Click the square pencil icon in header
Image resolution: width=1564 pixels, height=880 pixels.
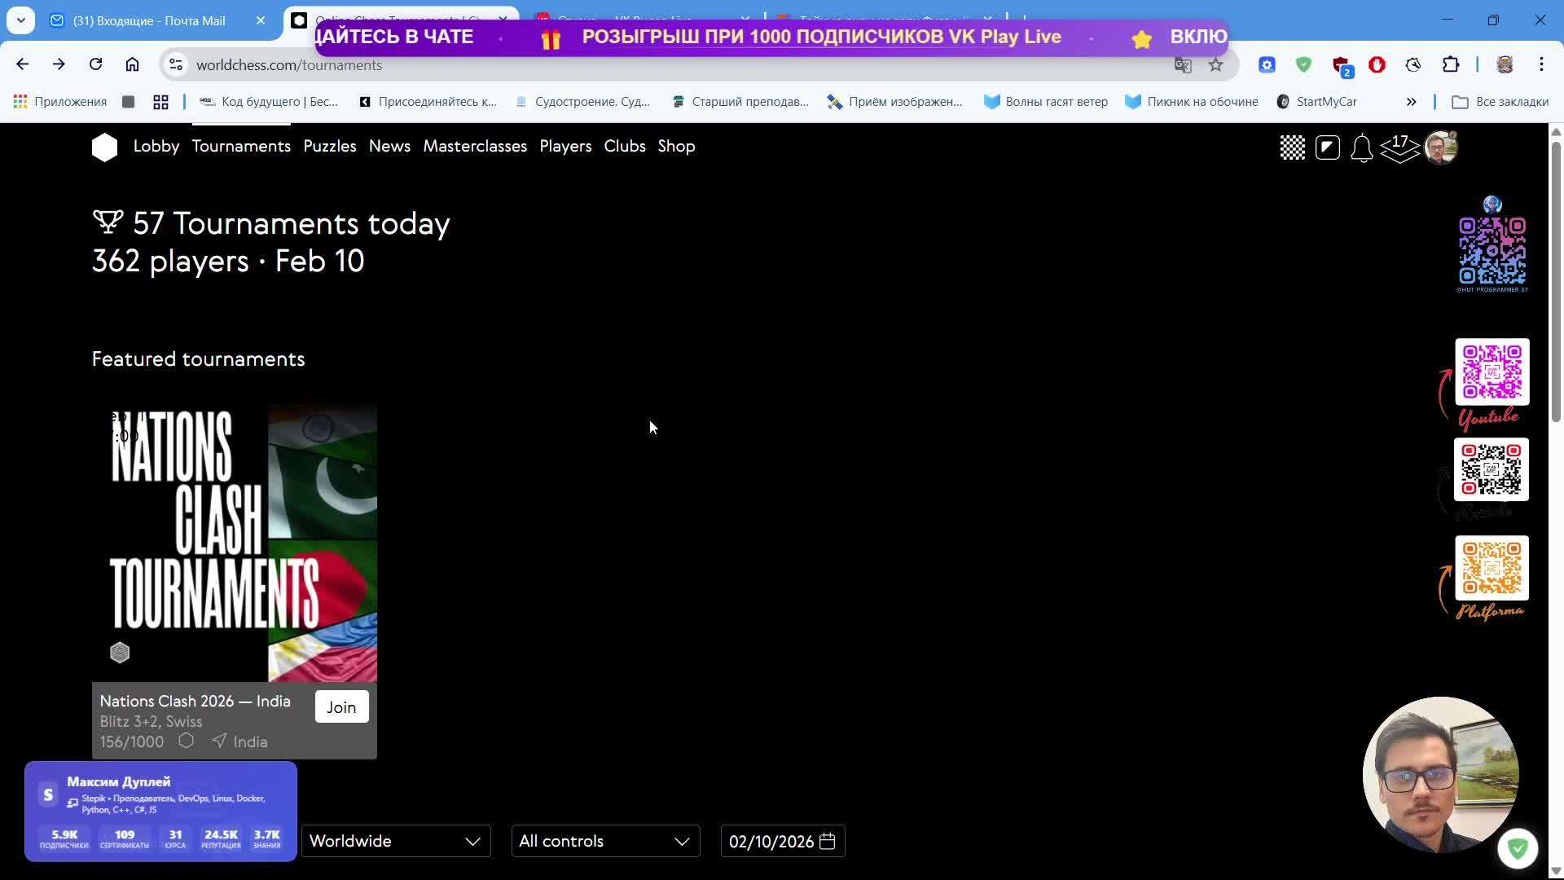[1327, 147]
